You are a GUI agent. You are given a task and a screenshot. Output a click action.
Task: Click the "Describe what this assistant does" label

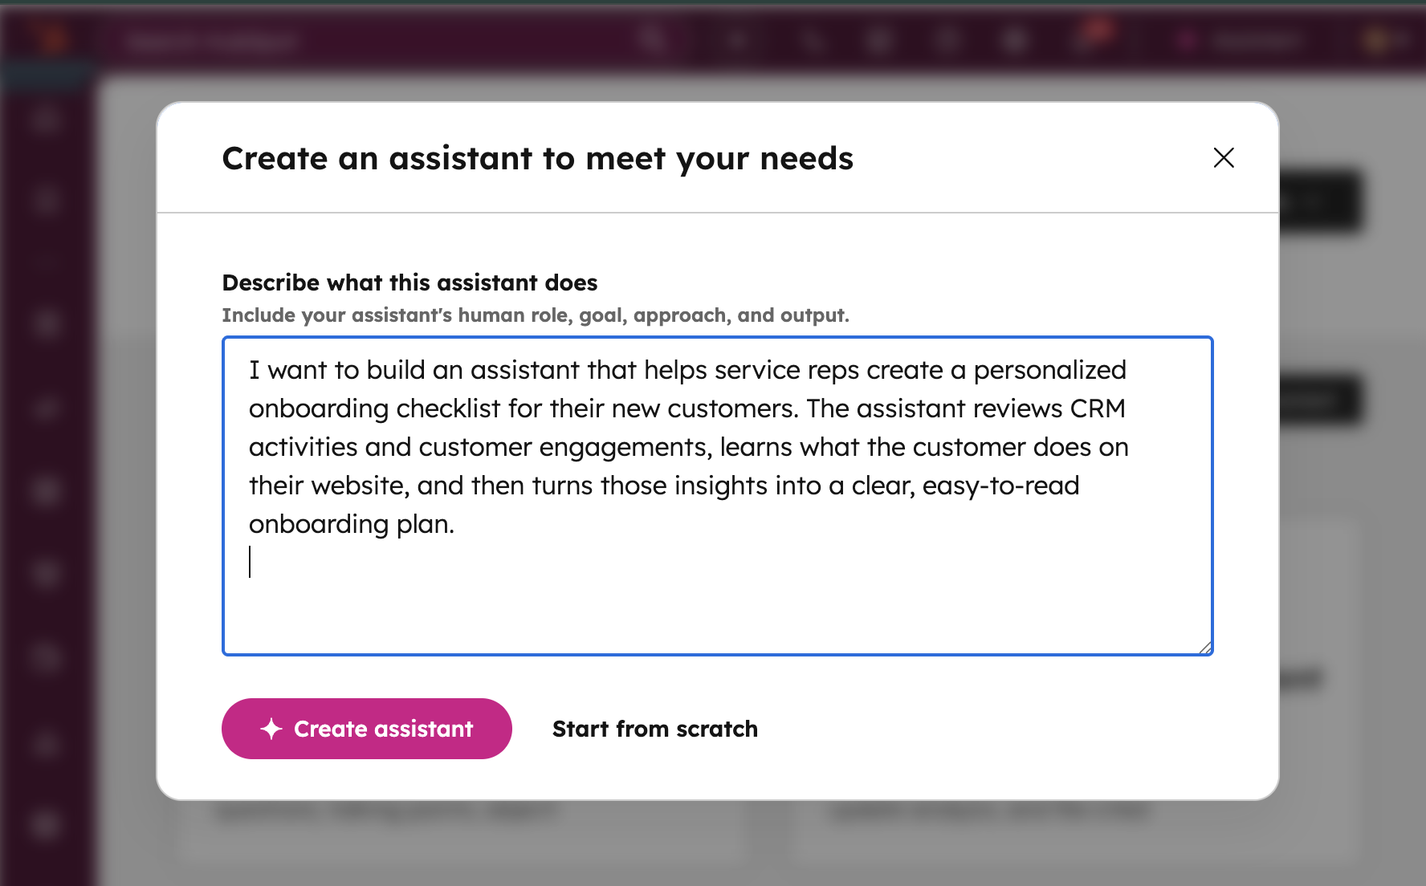(x=409, y=282)
